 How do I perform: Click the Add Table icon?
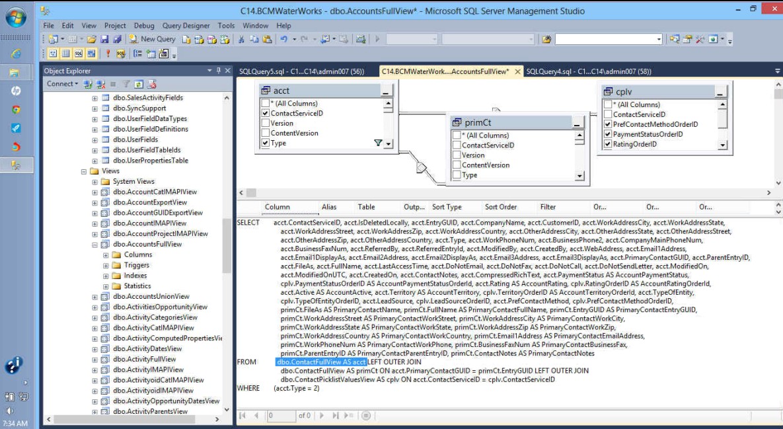[x=151, y=54]
